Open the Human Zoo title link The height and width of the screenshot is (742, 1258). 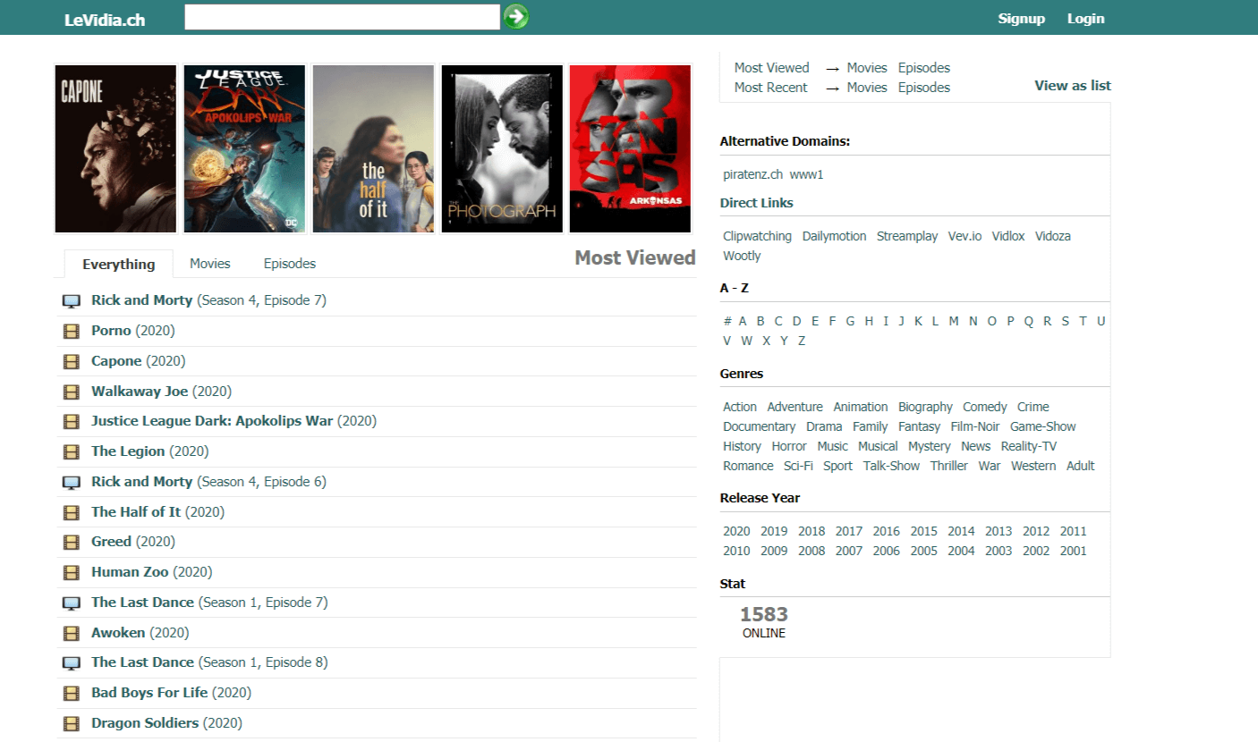click(130, 572)
